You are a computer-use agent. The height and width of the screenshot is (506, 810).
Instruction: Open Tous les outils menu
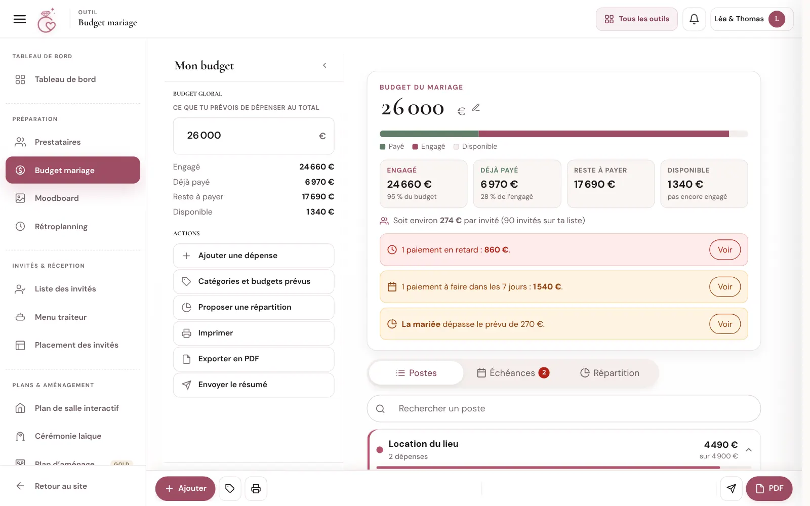point(636,19)
